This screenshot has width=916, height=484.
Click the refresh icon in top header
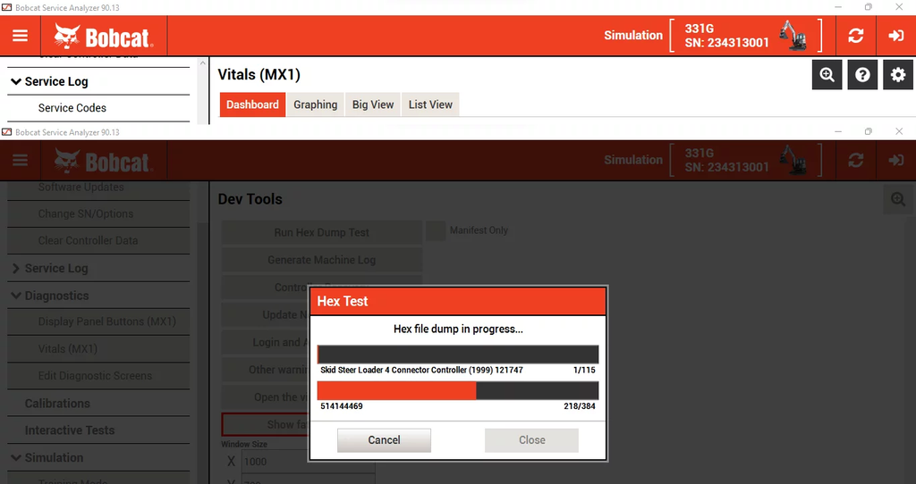856,36
